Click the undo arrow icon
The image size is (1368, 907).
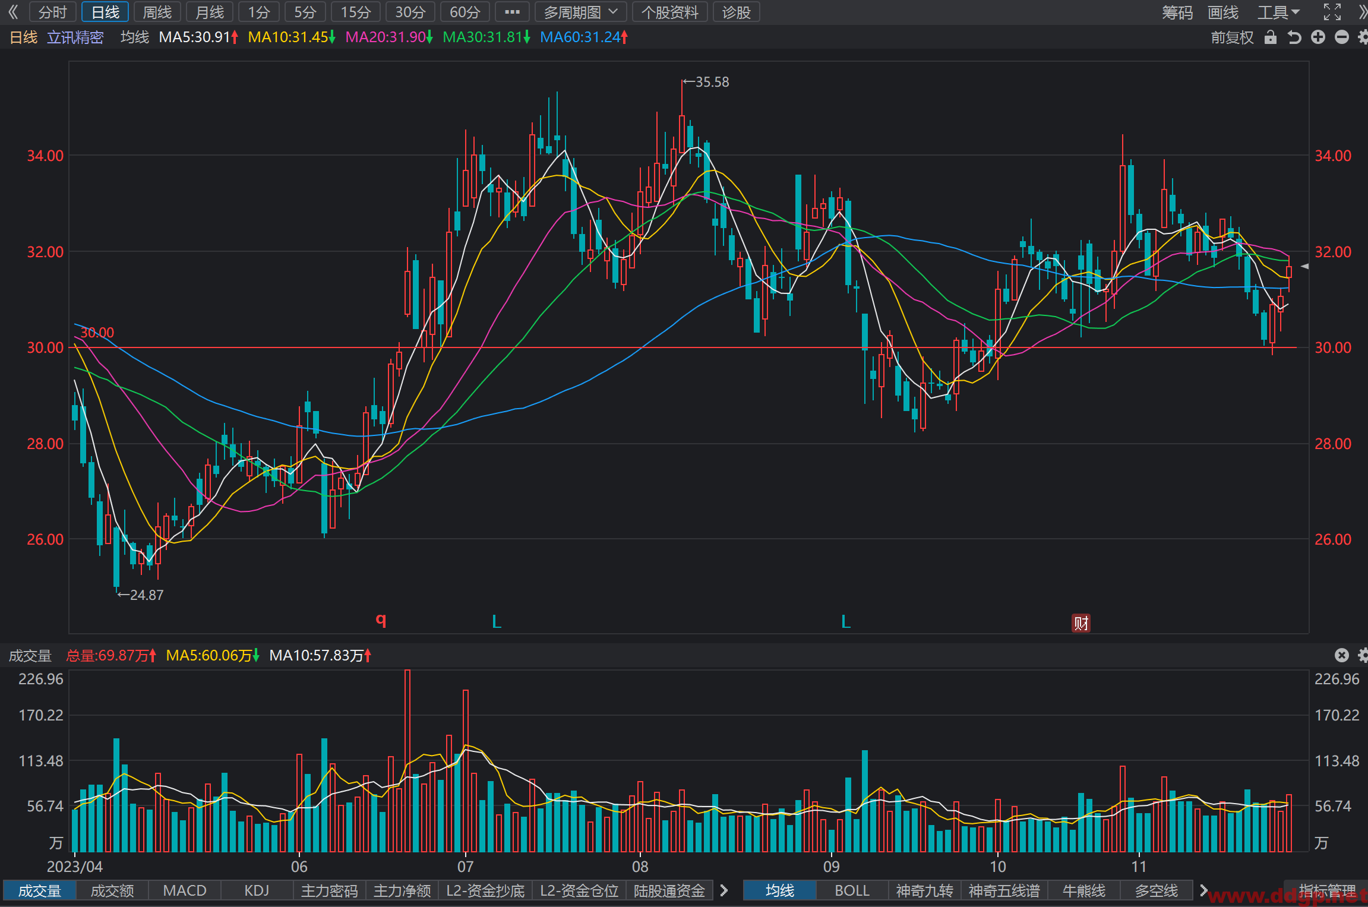tap(1294, 37)
